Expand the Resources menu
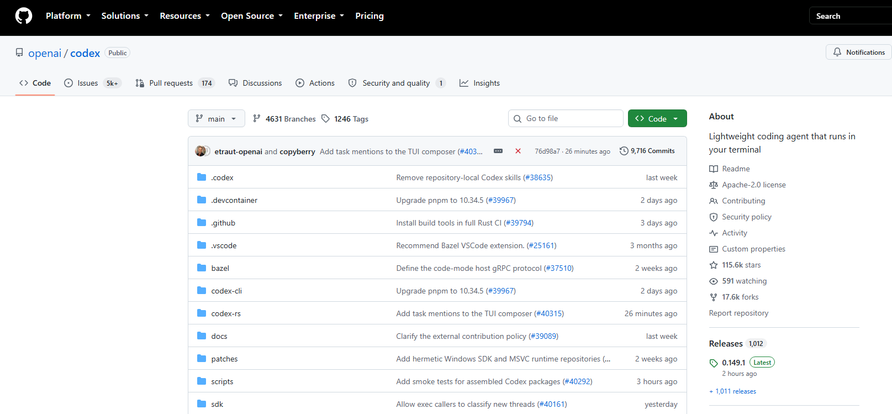This screenshot has height=414, width=892. 184,16
